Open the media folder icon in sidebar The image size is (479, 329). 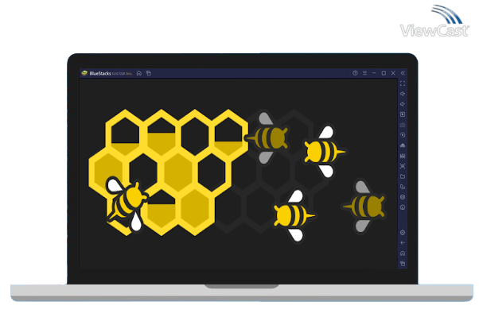(403, 176)
